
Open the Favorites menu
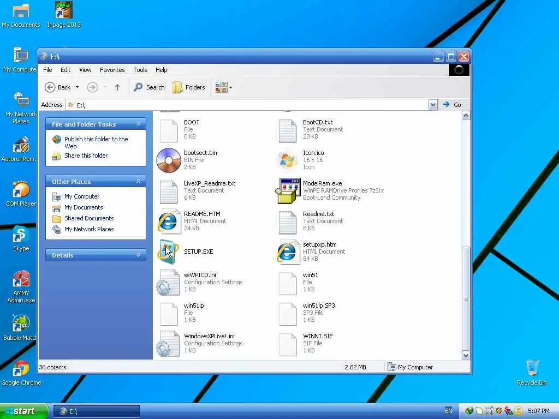112,70
